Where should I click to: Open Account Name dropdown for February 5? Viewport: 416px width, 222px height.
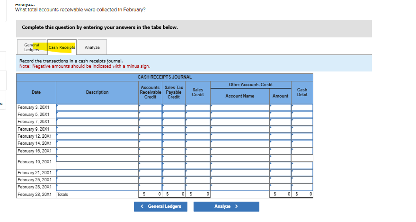point(240,115)
